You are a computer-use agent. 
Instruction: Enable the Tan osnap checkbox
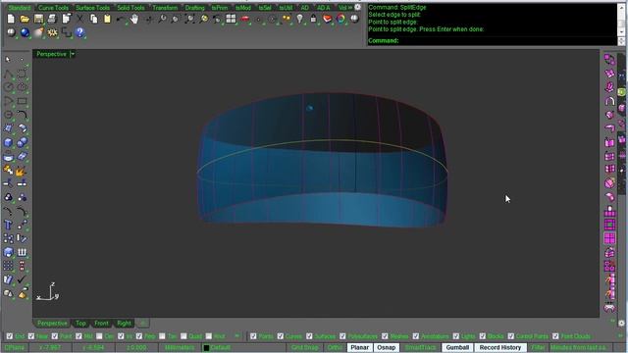(x=162, y=336)
